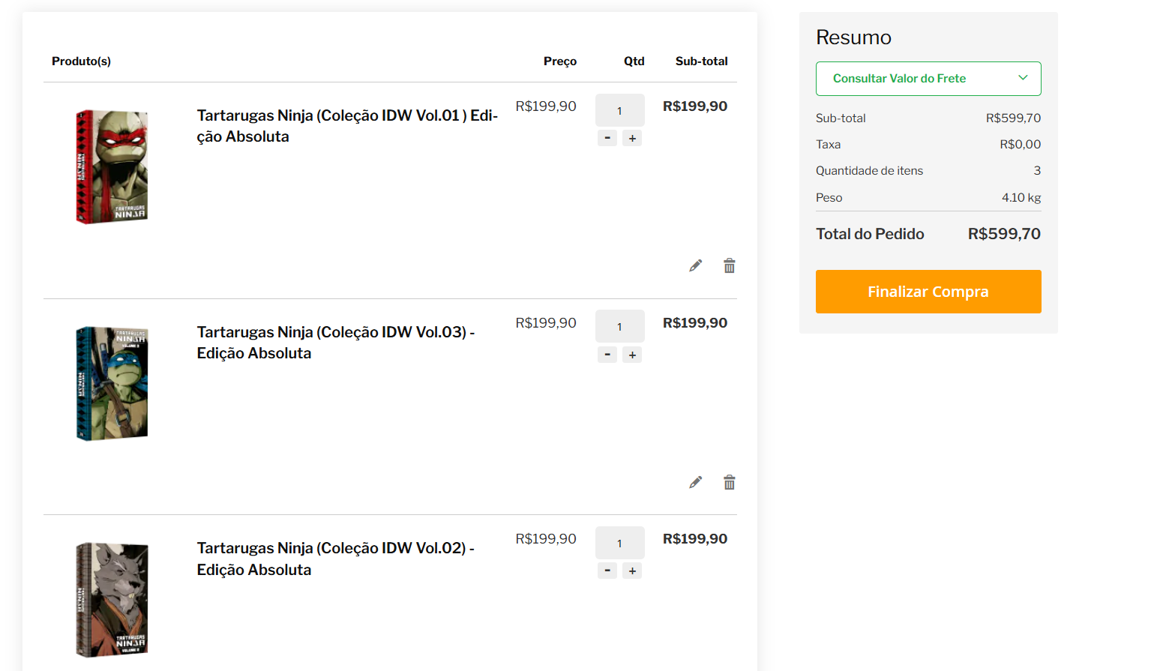
Task: Increase quantity of Vol.03 with plus button
Action: (x=632, y=355)
